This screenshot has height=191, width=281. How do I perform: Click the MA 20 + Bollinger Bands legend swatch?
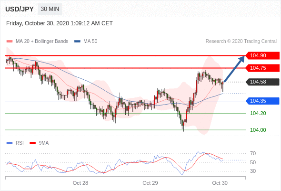click(x=10, y=42)
